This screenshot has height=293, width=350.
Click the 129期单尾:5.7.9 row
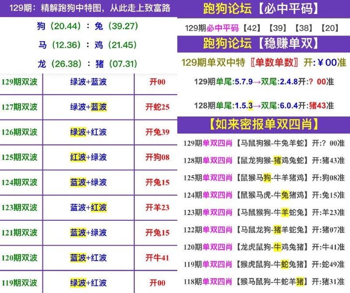(263, 82)
